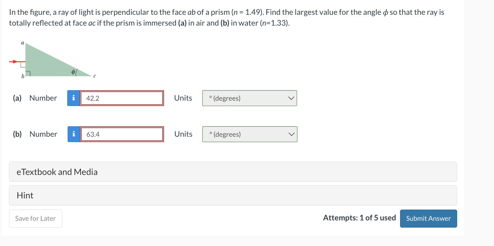Image resolution: width=494 pixels, height=246 pixels.
Task: Click the Save for Later button
Action: pyautogui.click(x=35, y=219)
